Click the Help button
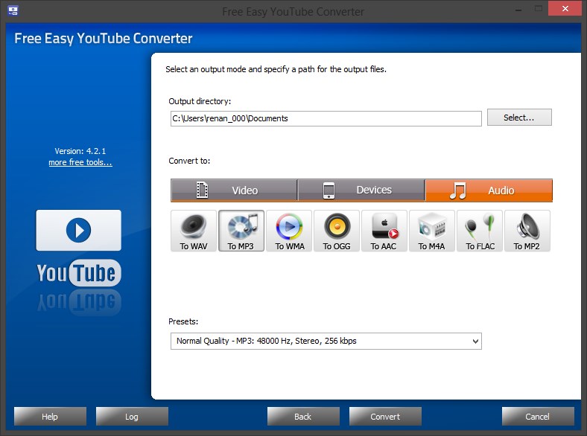The height and width of the screenshot is (436, 587). (50, 416)
